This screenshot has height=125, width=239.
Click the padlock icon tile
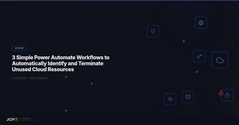pos(227,95)
